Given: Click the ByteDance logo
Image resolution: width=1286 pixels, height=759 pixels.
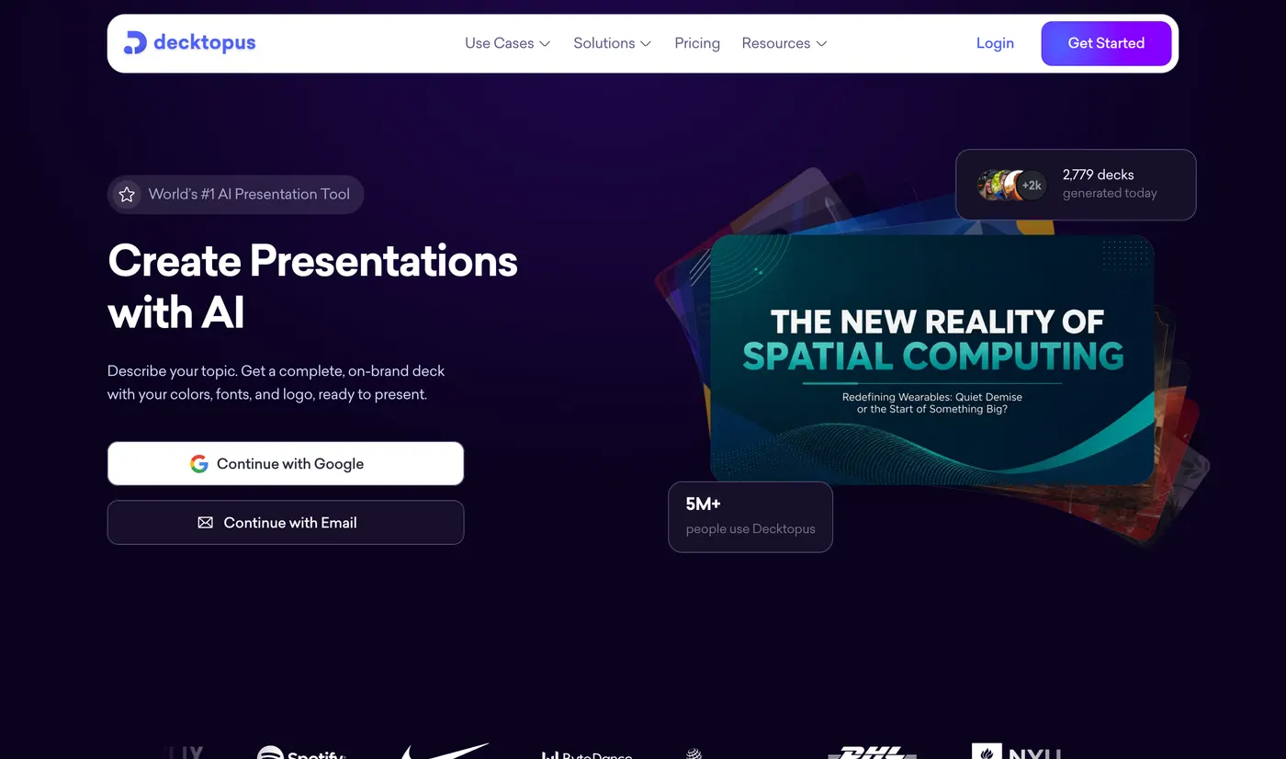Looking at the screenshot, I should 587,754.
